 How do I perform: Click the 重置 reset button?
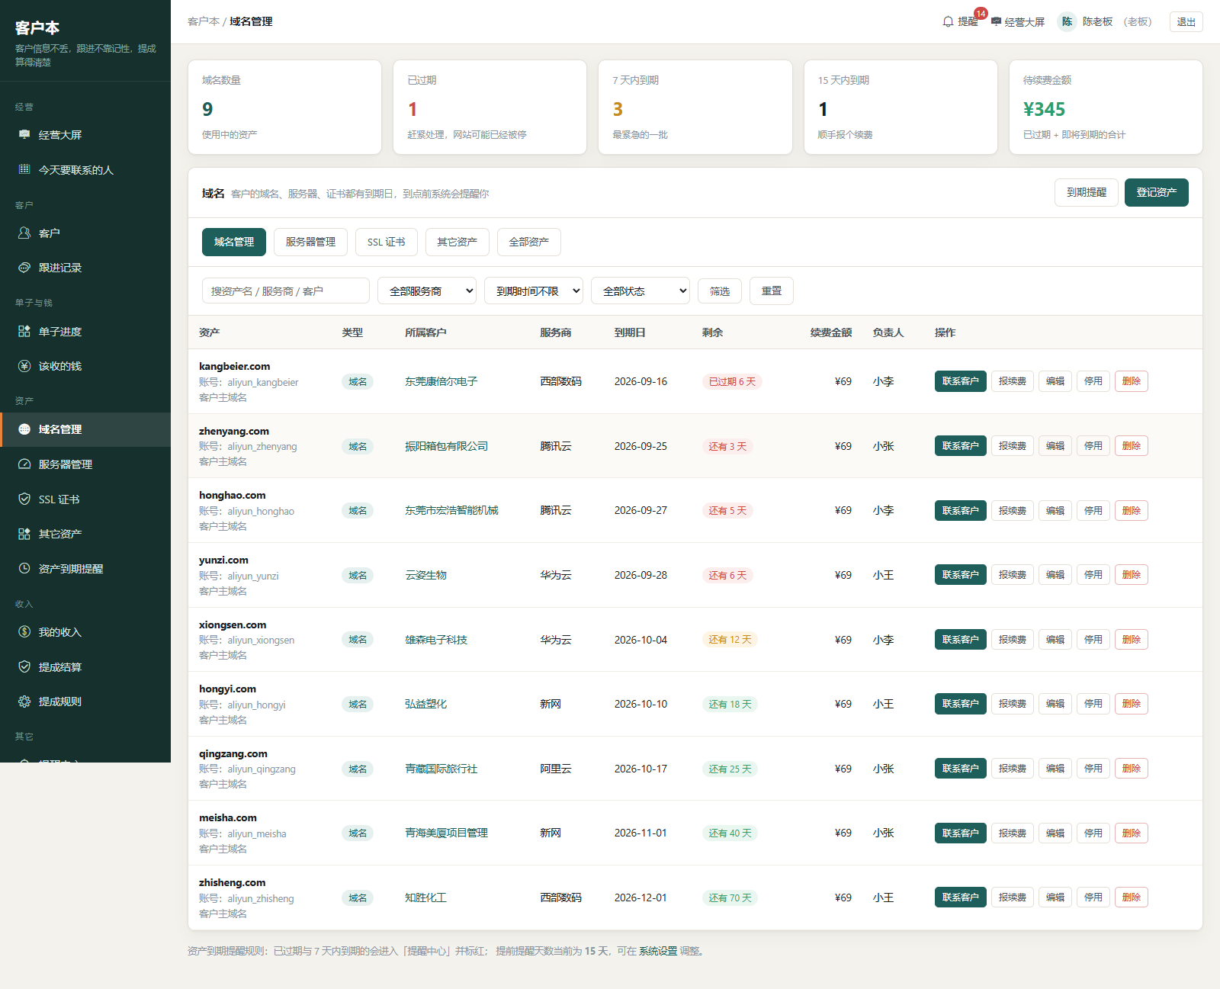(x=772, y=291)
